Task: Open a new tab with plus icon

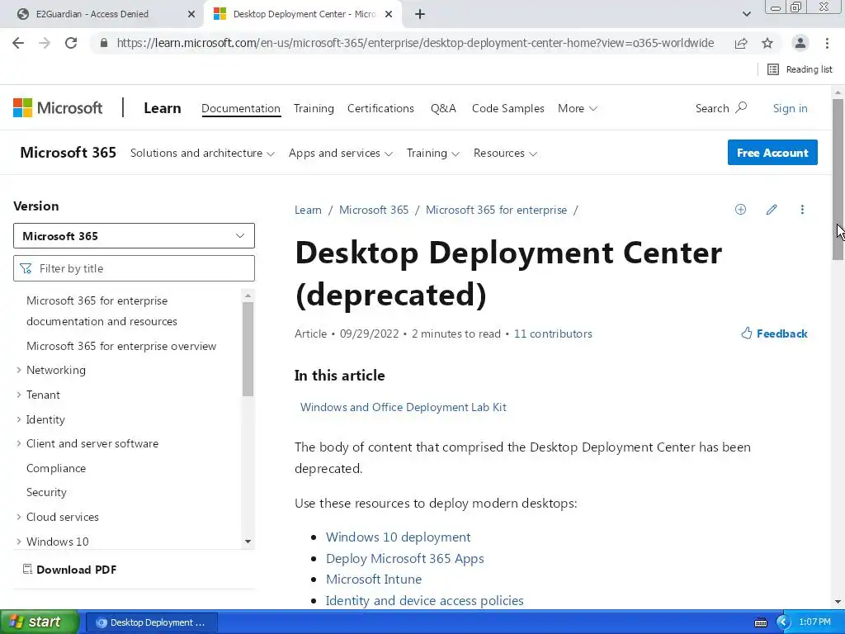Action: tap(420, 14)
